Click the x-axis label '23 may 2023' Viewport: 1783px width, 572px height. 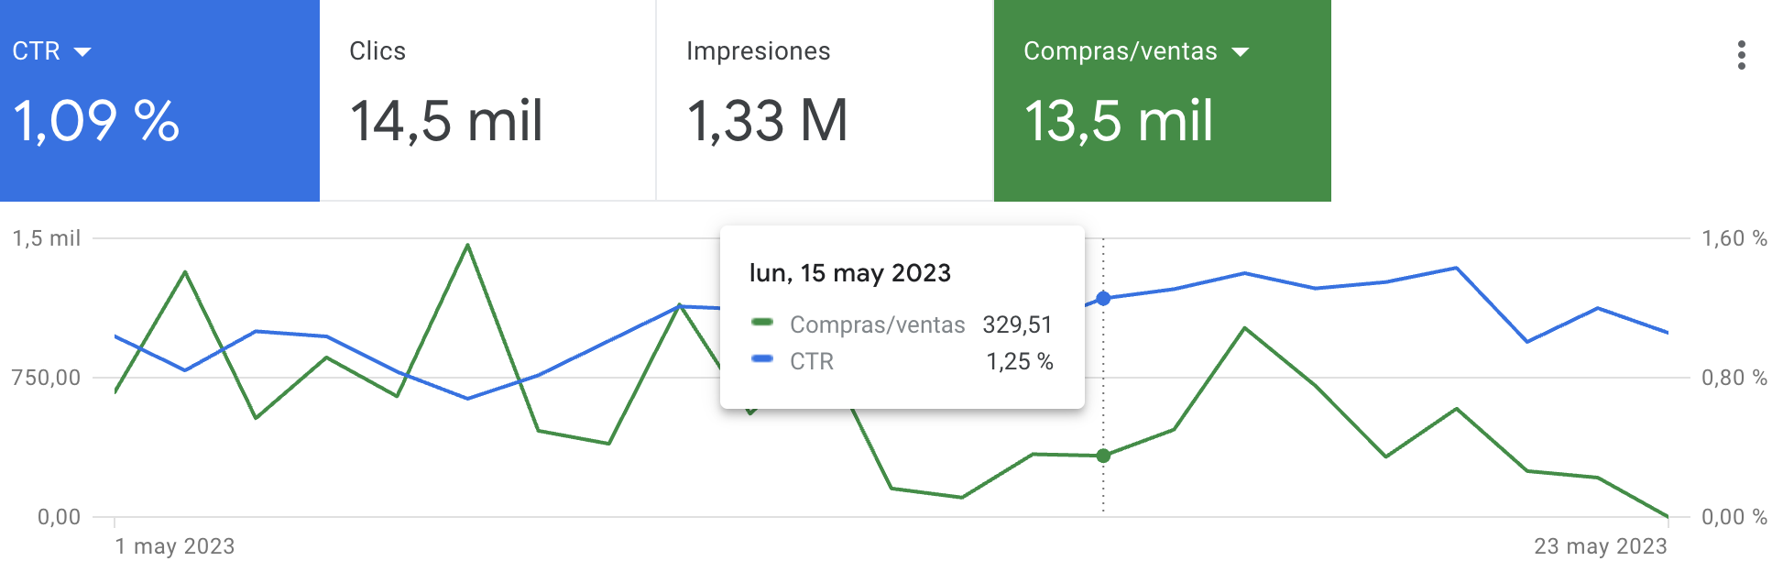1601,546
